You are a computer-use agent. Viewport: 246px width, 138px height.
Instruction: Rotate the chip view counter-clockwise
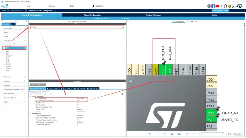pos(179,134)
